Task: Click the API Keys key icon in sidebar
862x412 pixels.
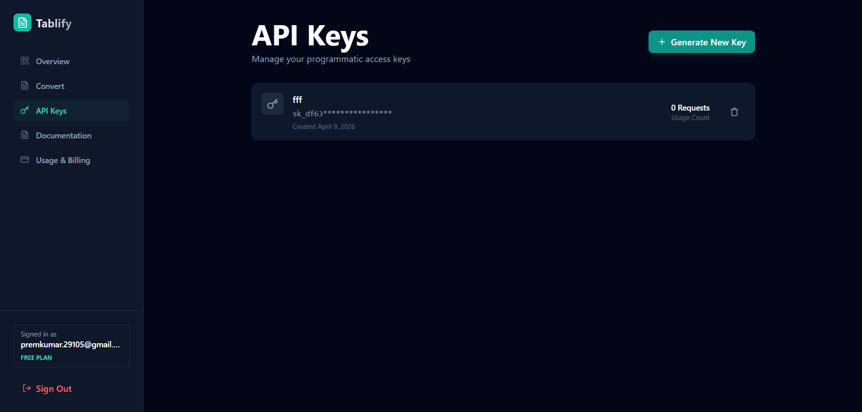Action: [25, 110]
